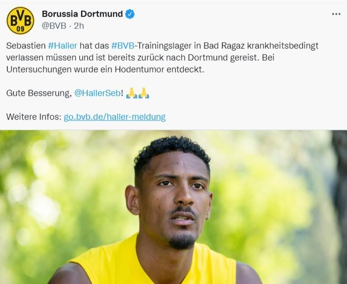Image resolution: width=347 pixels, height=284 pixels.
Task: Open the attached tweet photo
Action: click(174, 207)
